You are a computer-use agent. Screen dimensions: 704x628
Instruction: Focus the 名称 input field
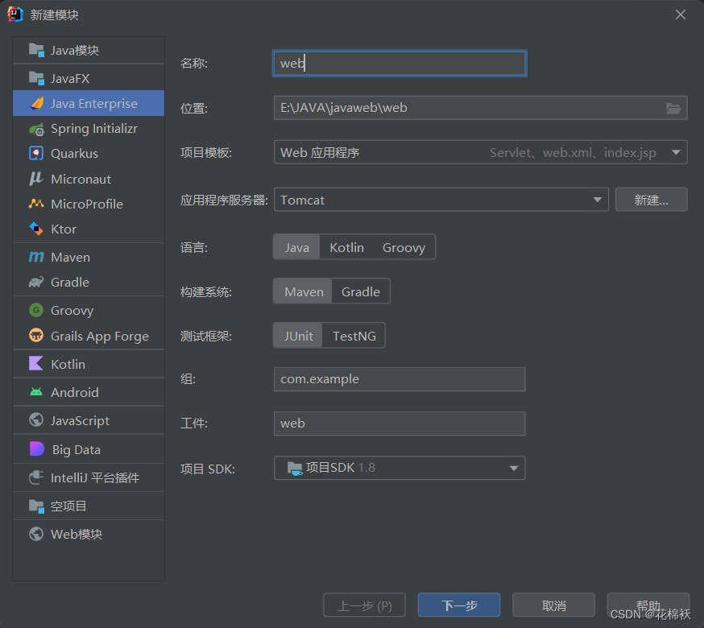click(400, 64)
